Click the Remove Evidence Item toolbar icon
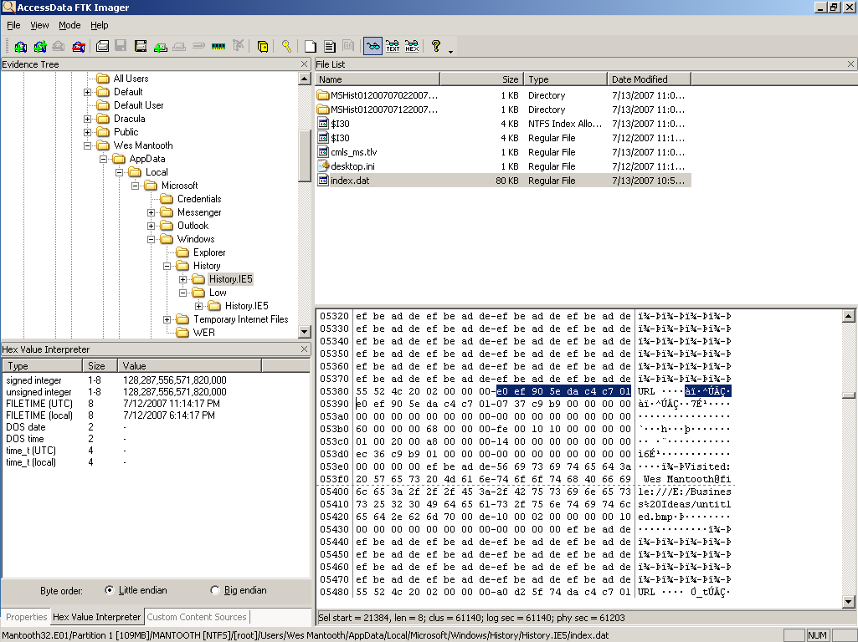This screenshot has height=642, width=858. click(79, 47)
